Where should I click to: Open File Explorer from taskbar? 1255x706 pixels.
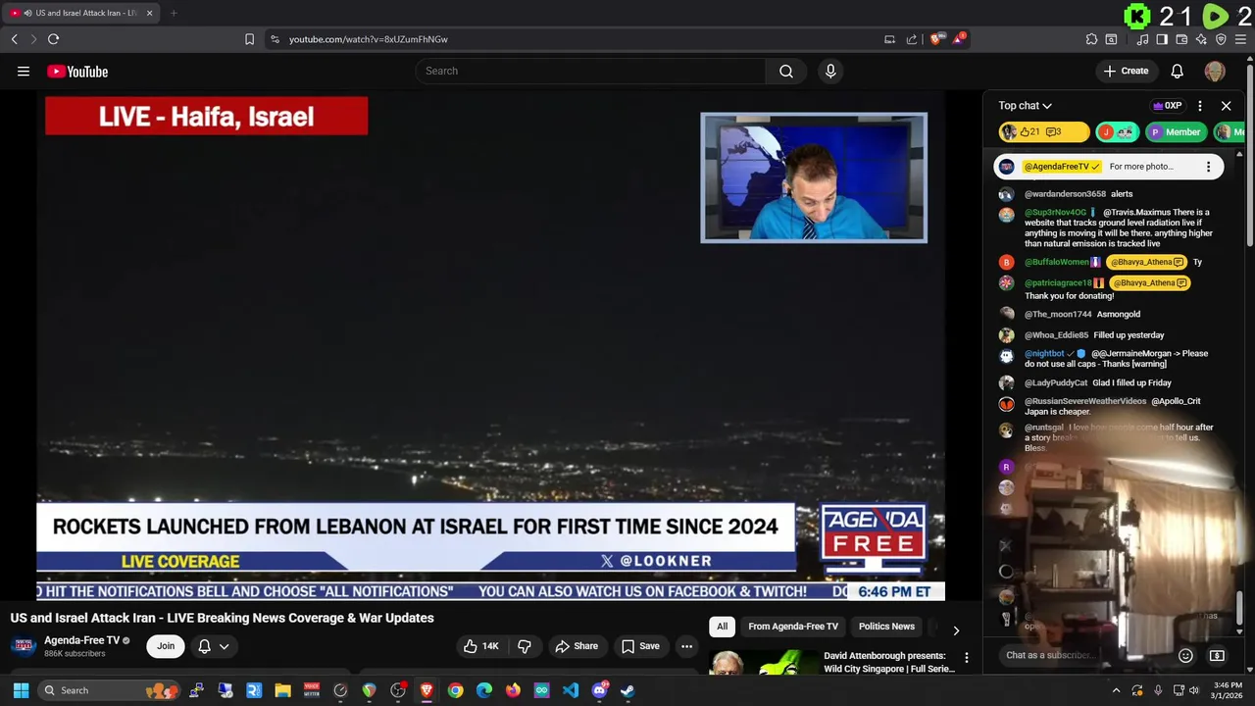coord(282,690)
